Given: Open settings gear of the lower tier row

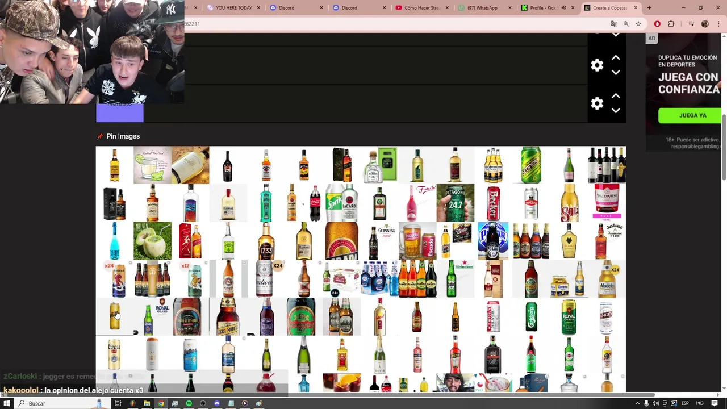Looking at the screenshot, I should 597,103.
